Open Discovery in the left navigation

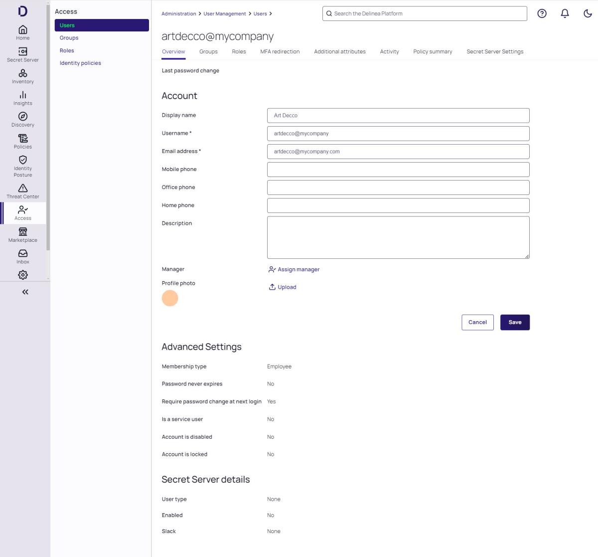click(22, 120)
